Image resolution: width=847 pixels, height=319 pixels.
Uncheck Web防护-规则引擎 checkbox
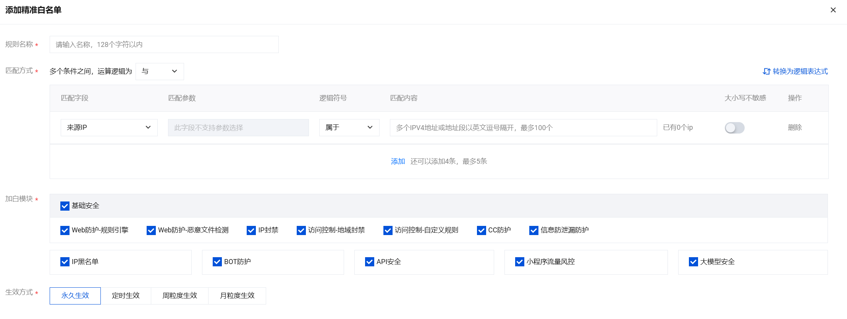[65, 230]
